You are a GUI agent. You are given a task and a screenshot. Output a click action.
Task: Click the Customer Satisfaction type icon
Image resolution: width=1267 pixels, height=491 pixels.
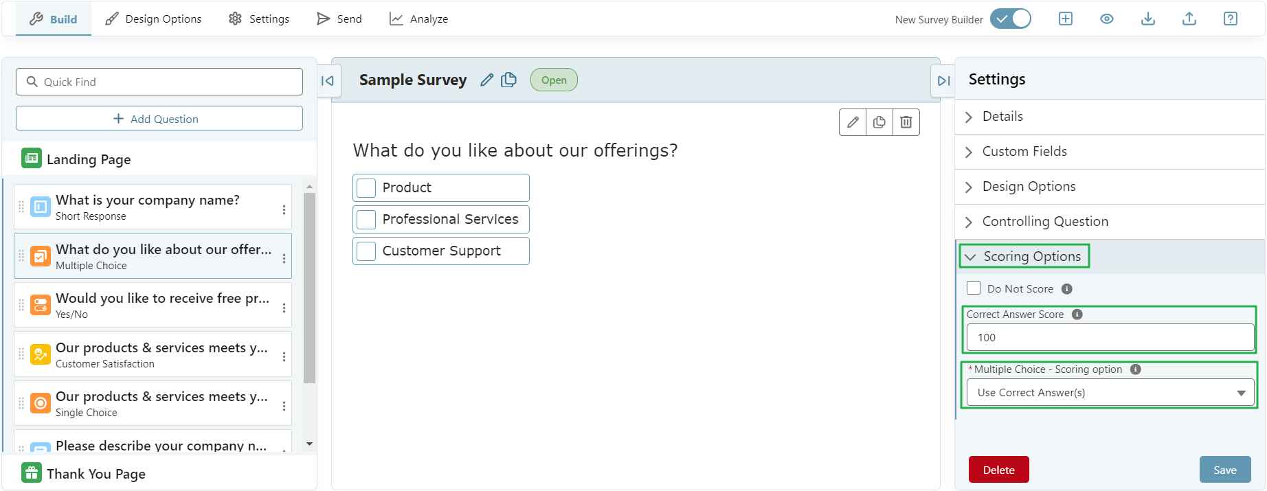click(x=41, y=354)
